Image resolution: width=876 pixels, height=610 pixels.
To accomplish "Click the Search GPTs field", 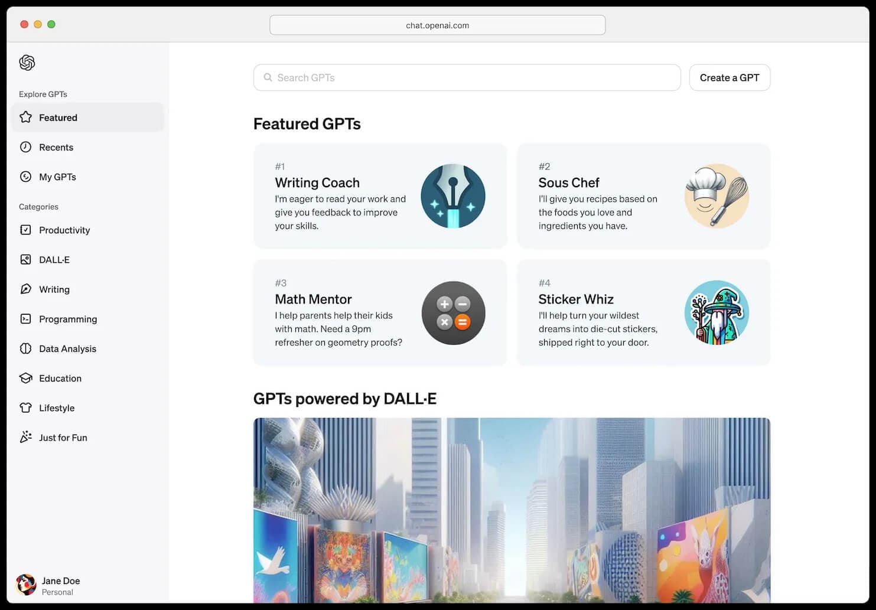I will (x=467, y=77).
